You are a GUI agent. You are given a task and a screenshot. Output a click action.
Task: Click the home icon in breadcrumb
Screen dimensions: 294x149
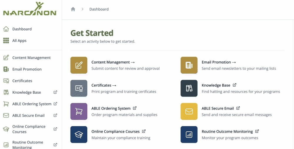(x=73, y=9)
